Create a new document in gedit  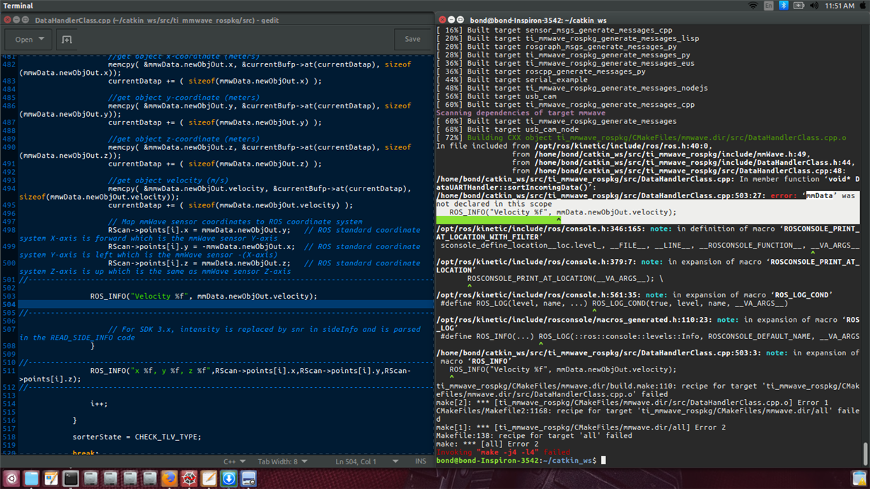coord(66,40)
